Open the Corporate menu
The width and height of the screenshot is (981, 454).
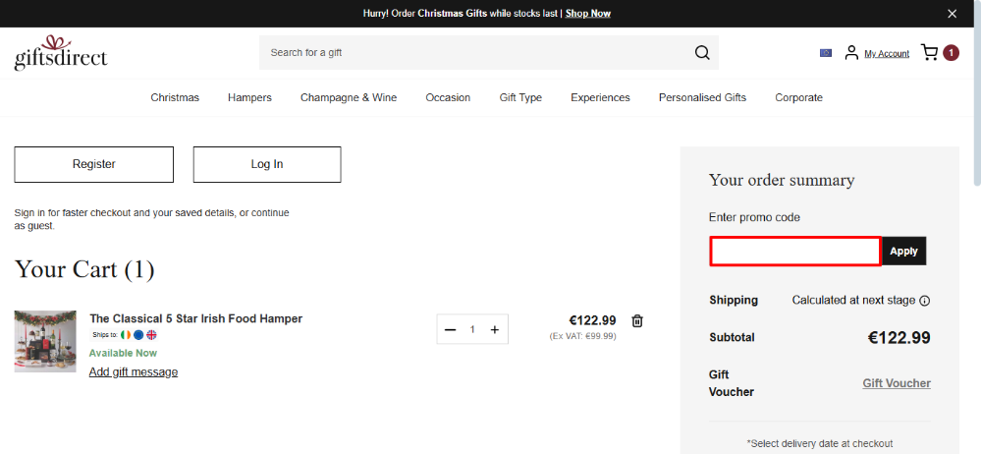pyautogui.click(x=798, y=97)
